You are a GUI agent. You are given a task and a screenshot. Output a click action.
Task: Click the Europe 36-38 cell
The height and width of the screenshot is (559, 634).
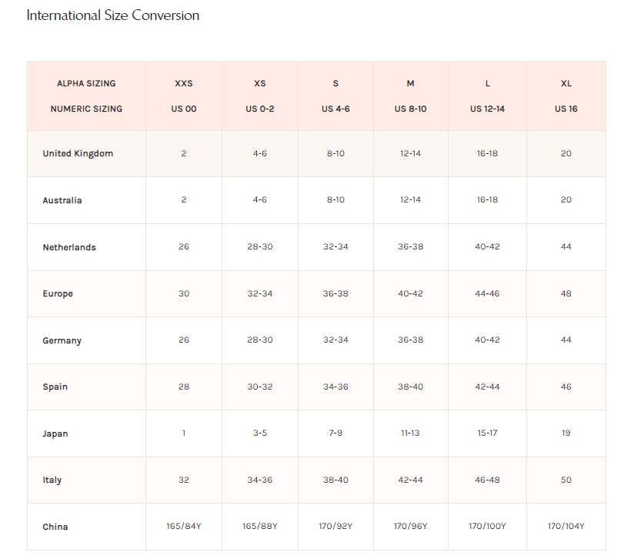click(x=335, y=293)
